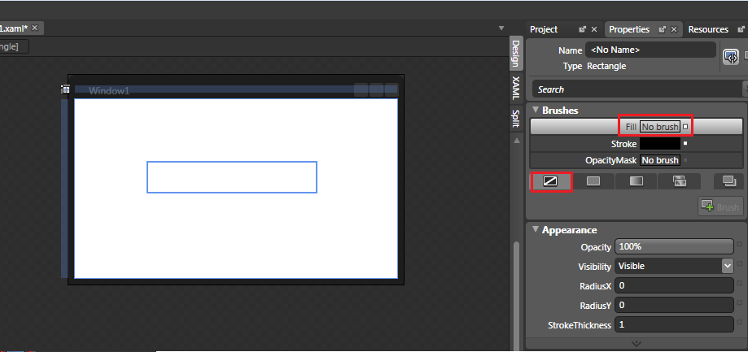The image size is (748, 352).
Task: Switch to the Project panel tab
Action: 544,29
